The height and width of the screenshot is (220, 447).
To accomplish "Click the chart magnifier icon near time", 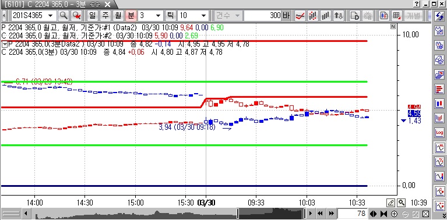I will pos(402,203).
